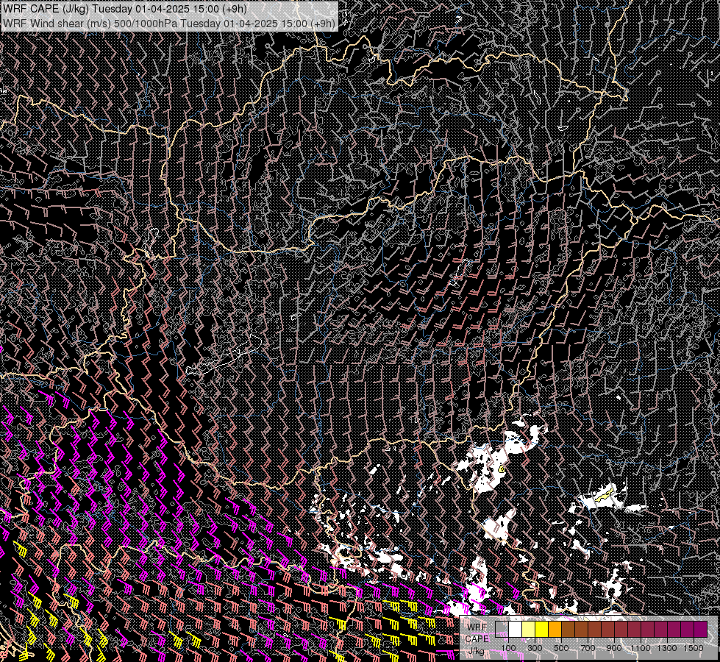Click the WRF Wind shear 500/1000hPa title line

click(x=169, y=24)
